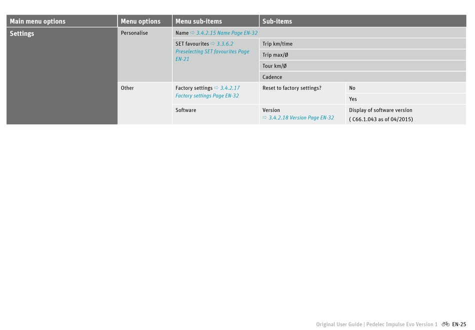Open the 3.4.2.17 Factory settings Page EN-32 link
475x330 pixels.
207,92
